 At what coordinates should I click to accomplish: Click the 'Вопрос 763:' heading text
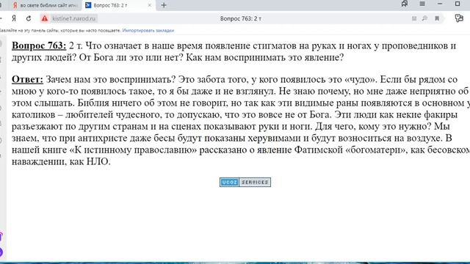click(39, 45)
